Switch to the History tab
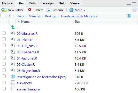The height and width of the screenshot is (93, 138). click(x=7, y=3)
